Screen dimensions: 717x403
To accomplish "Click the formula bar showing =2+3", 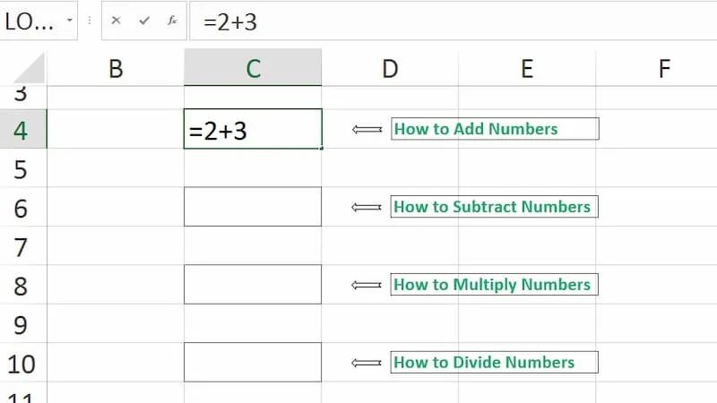I will [x=448, y=21].
